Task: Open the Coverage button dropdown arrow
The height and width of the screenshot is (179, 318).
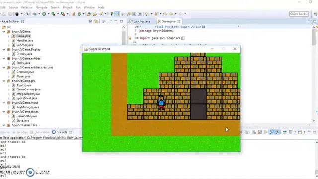Action: point(58,14)
